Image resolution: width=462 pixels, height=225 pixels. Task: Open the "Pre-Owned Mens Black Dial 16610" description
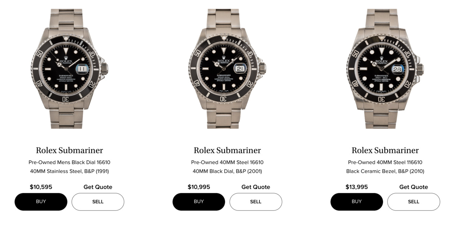pos(69,162)
